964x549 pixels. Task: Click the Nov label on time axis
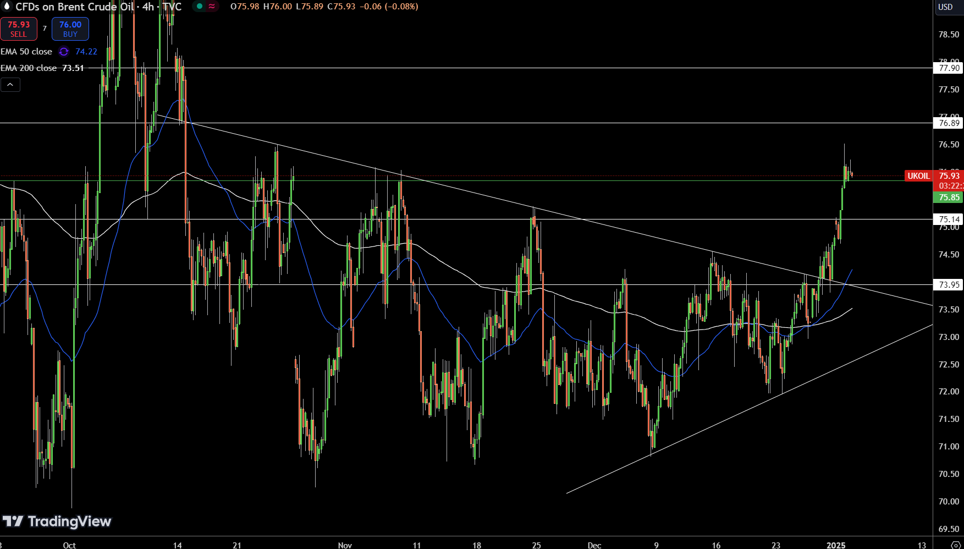[x=345, y=545]
